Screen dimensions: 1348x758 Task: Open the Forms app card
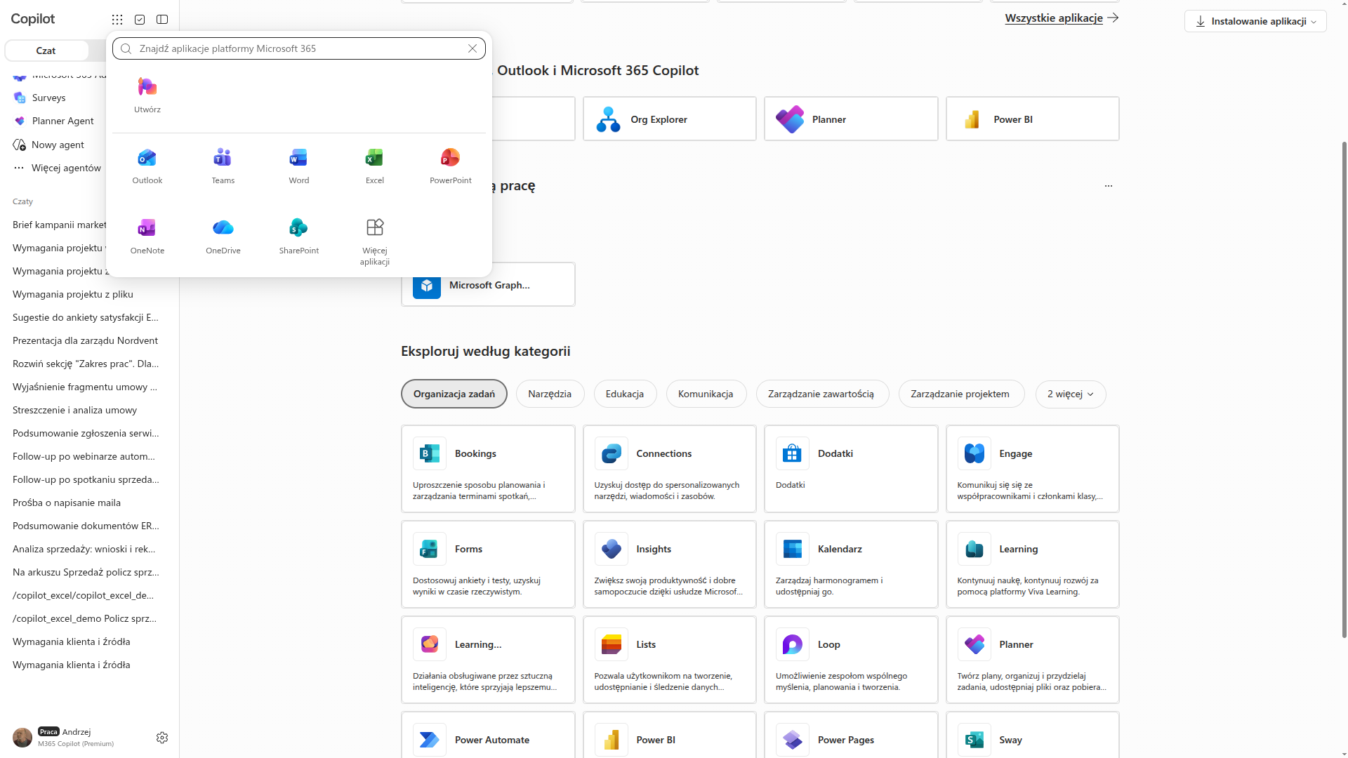click(x=488, y=564)
